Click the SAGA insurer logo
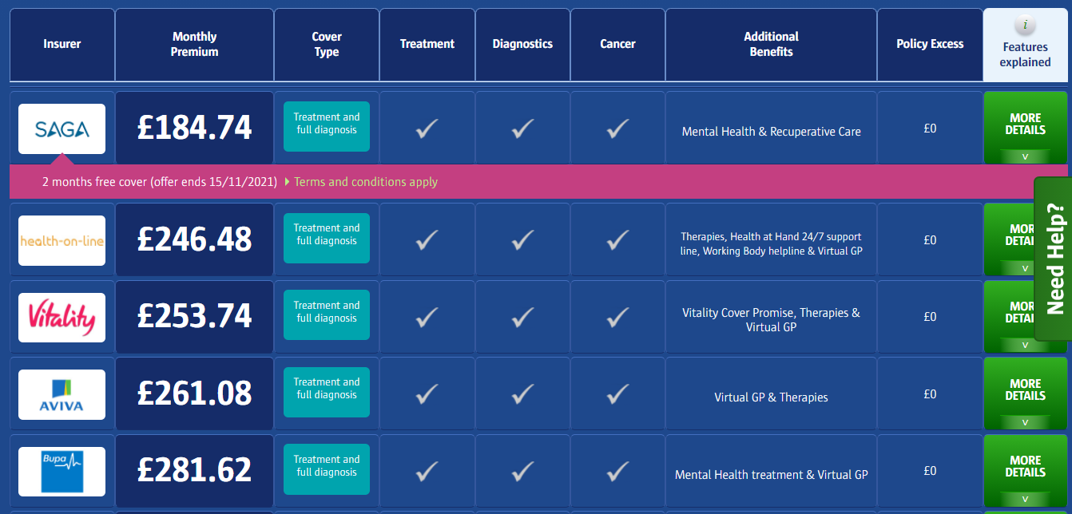The height and width of the screenshot is (514, 1072). tap(62, 128)
